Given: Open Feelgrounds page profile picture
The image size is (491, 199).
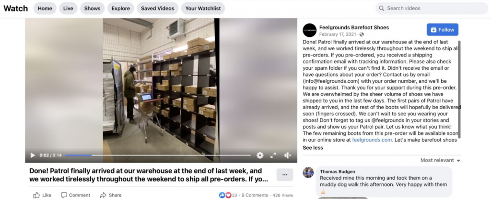Looking at the screenshot, I should click(309, 30).
